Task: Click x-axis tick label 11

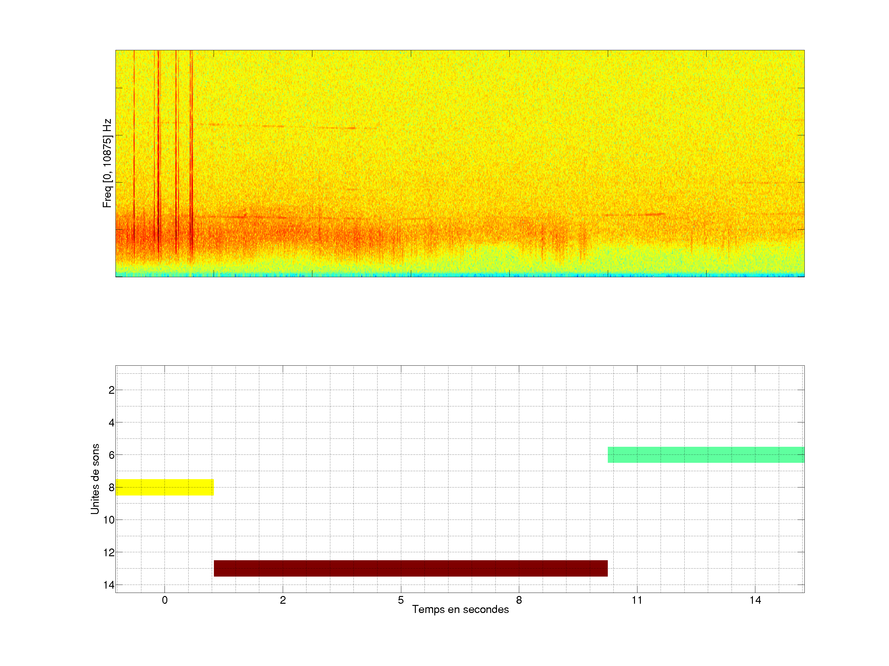Action: pyautogui.click(x=636, y=600)
